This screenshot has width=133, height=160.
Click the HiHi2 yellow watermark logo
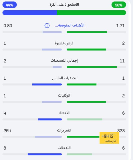click(109, 138)
